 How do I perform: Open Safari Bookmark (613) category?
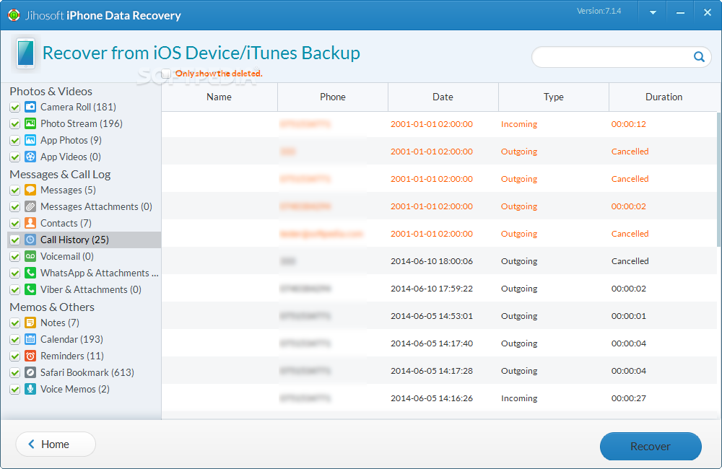[87, 372]
